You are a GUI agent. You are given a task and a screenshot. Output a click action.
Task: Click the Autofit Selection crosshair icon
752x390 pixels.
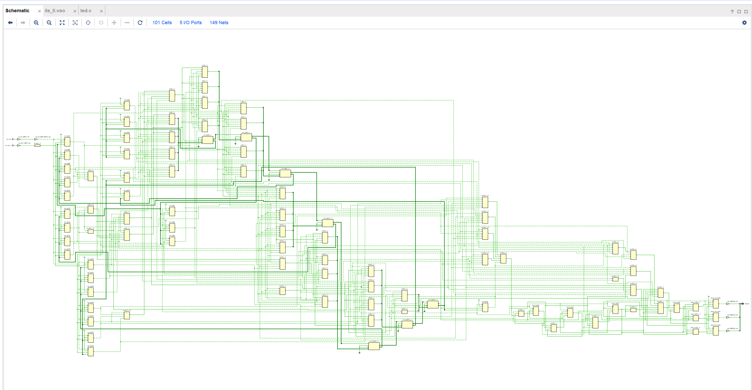tap(88, 22)
